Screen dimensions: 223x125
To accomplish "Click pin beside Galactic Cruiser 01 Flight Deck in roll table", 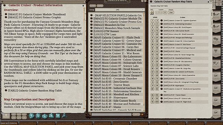I will tap(161, 102).
